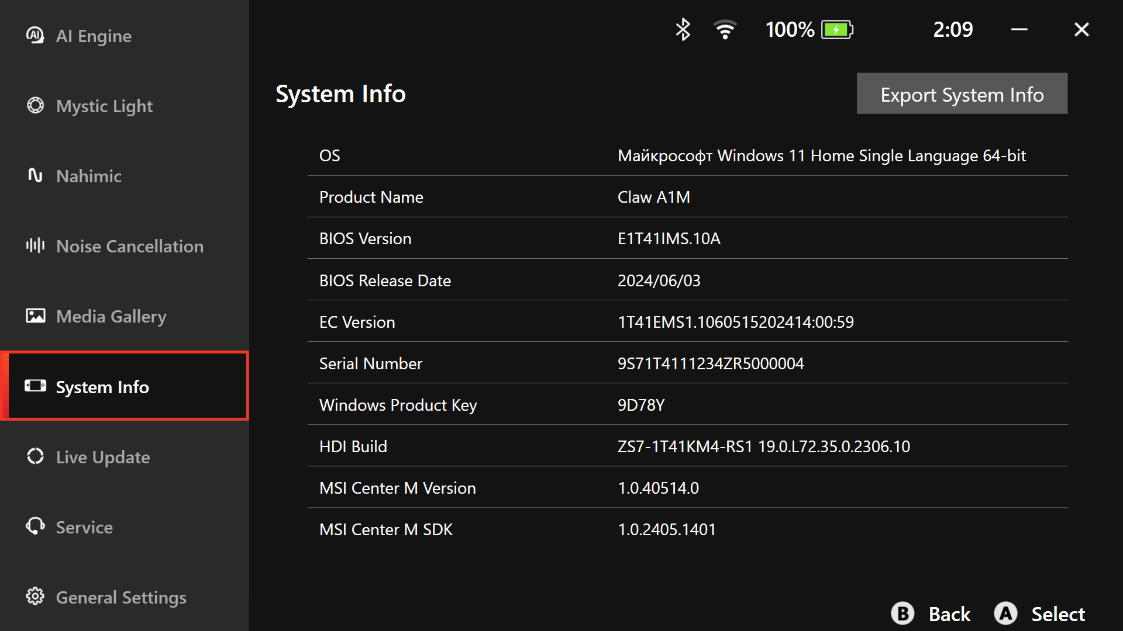Minimize the MSI Center M window
Image resolution: width=1123 pixels, height=631 pixels.
tap(1019, 29)
